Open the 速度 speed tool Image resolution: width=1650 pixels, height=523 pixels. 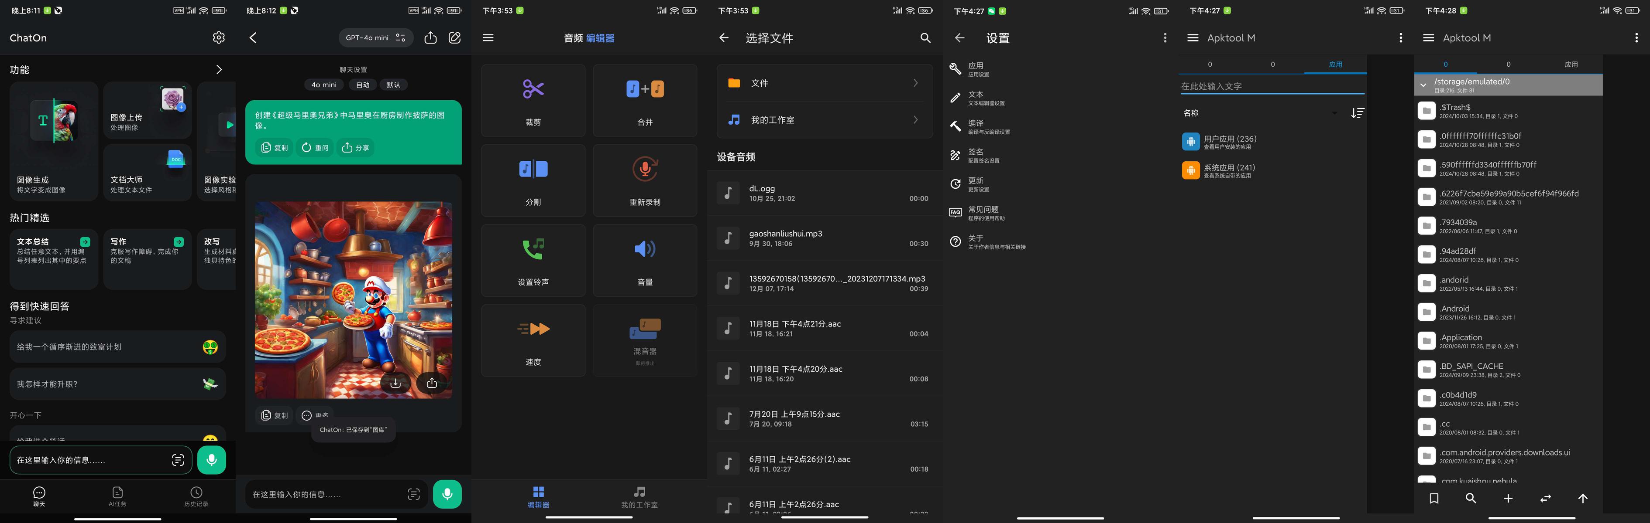pyautogui.click(x=533, y=340)
